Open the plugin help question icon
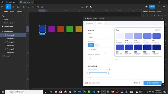Image resolution: width=168 pixels, height=94 pixels. point(163,85)
